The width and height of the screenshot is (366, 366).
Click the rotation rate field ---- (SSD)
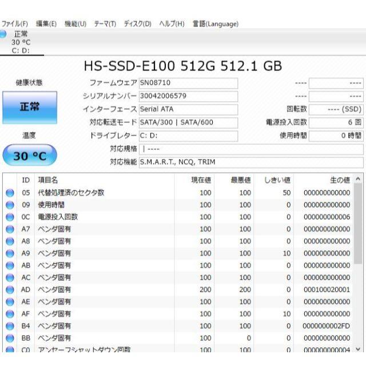336,109
